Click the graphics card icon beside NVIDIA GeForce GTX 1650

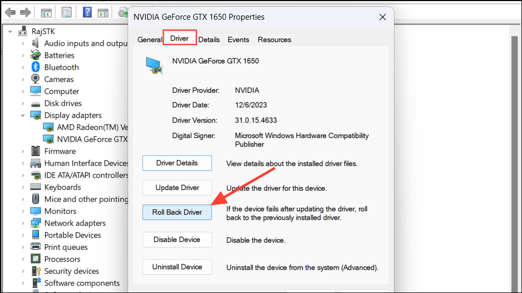pyautogui.click(x=154, y=66)
